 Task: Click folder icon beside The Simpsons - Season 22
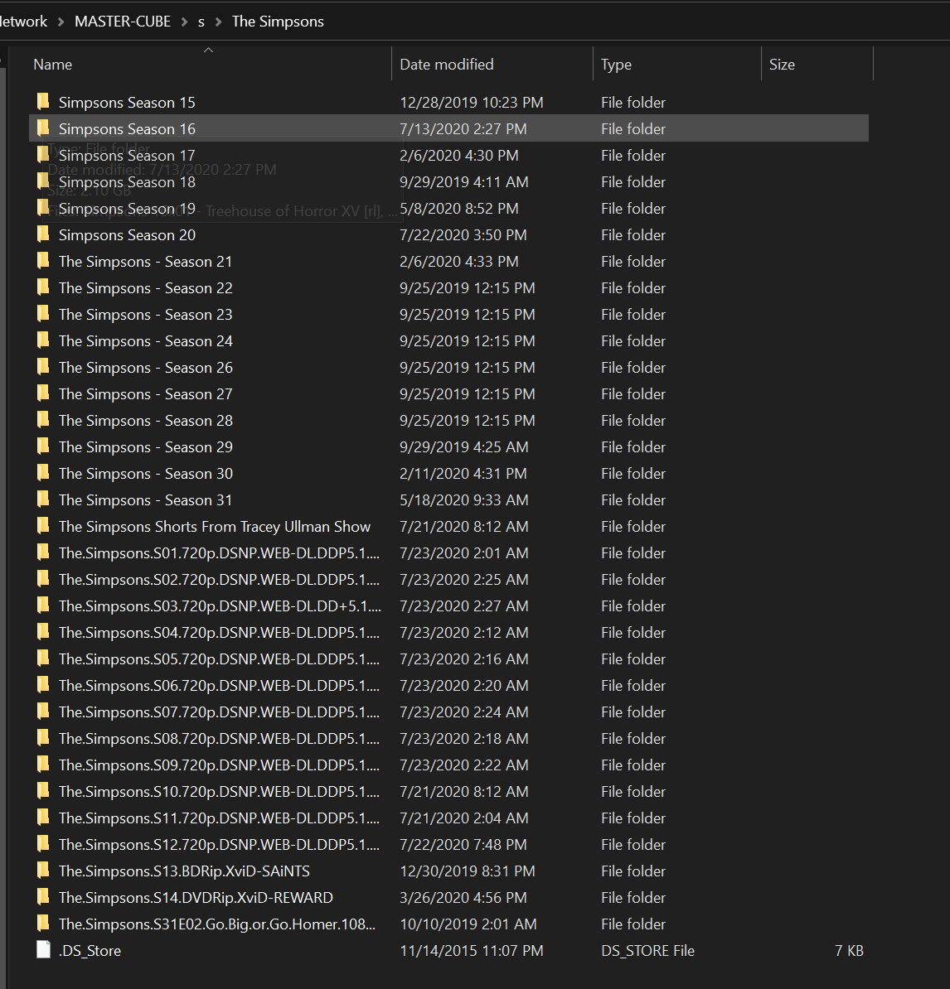click(43, 287)
